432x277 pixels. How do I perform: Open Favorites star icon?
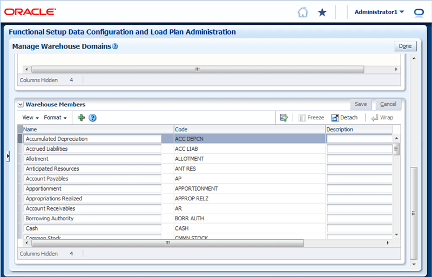[322, 12]
